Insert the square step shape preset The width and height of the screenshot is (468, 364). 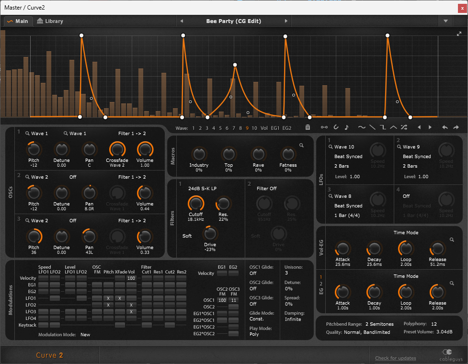(383, 127)
